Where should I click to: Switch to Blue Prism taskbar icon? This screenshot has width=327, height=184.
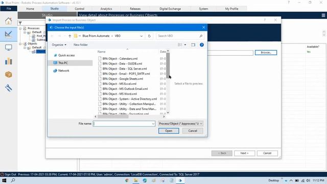[180, 180]
